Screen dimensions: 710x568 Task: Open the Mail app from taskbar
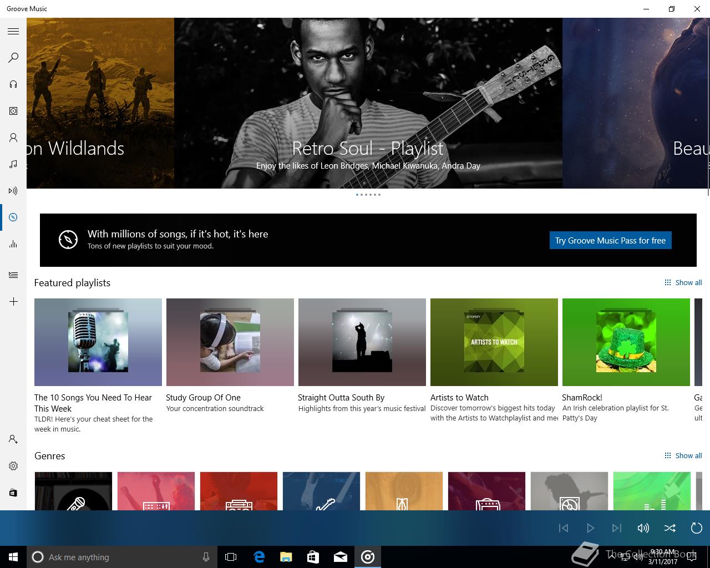[340, 557]
